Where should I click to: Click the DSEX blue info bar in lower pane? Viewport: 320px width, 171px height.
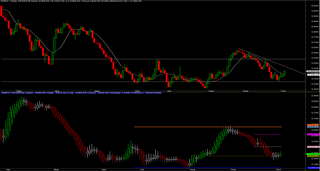coord(82,93)
